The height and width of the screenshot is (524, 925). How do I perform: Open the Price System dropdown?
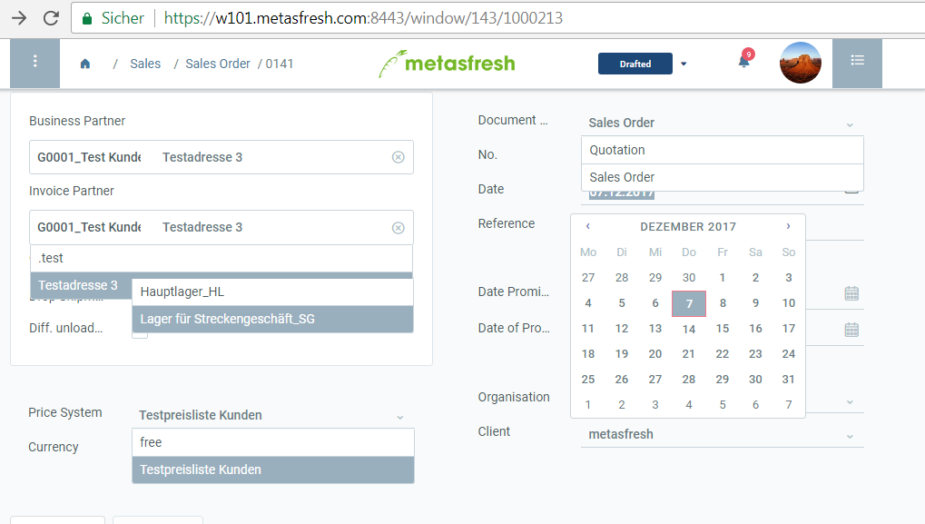(x=272, y=415)
